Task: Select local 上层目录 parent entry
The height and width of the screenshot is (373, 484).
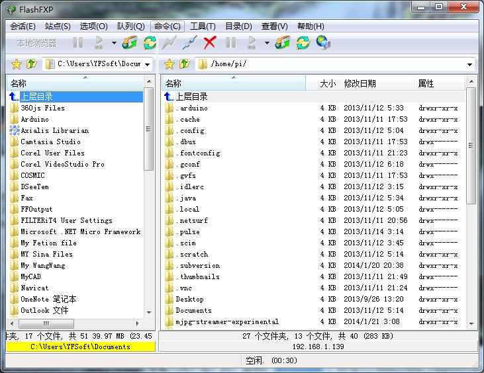Action: click(x=76, y=97)
